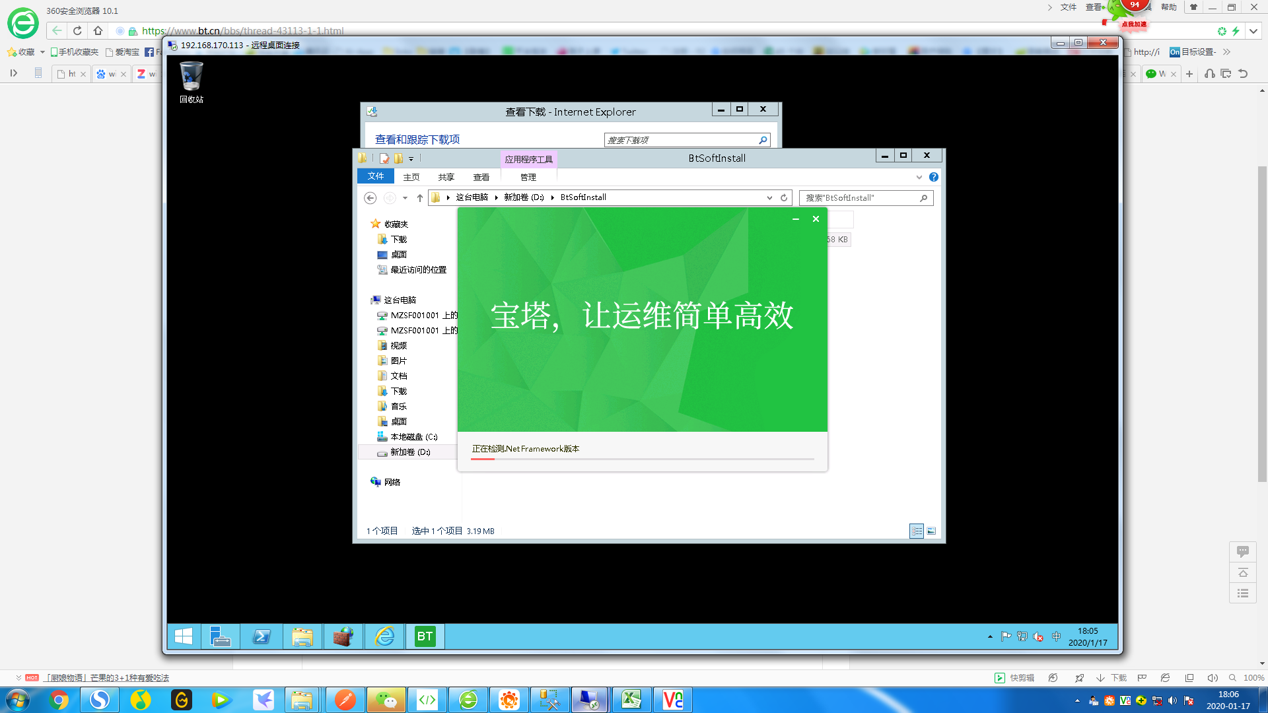Click the undo closed tab icon
Screen dimensions: 1268x713
point(1243,74)
